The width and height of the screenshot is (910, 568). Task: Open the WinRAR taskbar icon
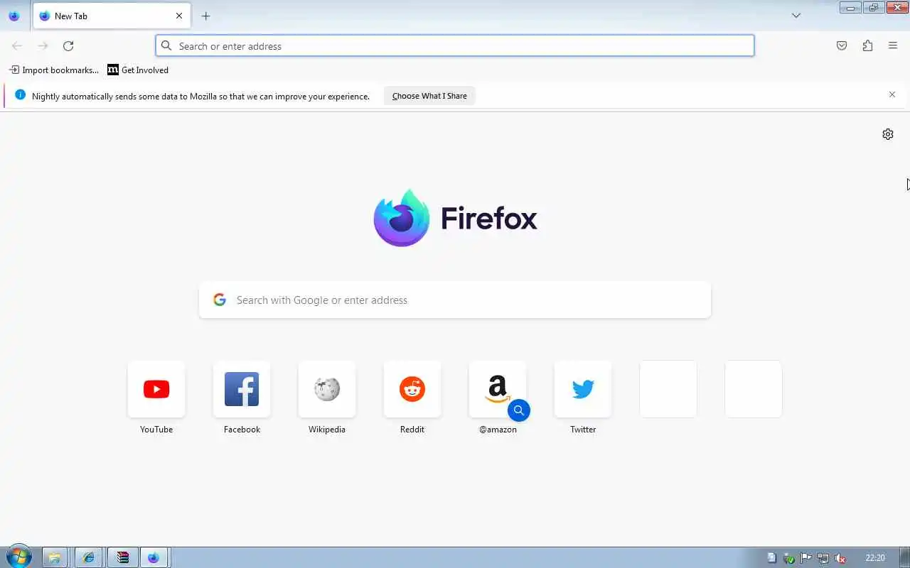tap(122, 557)
